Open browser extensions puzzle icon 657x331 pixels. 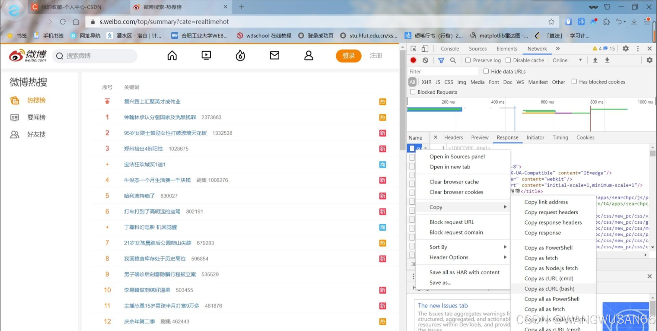pos(606,22)
